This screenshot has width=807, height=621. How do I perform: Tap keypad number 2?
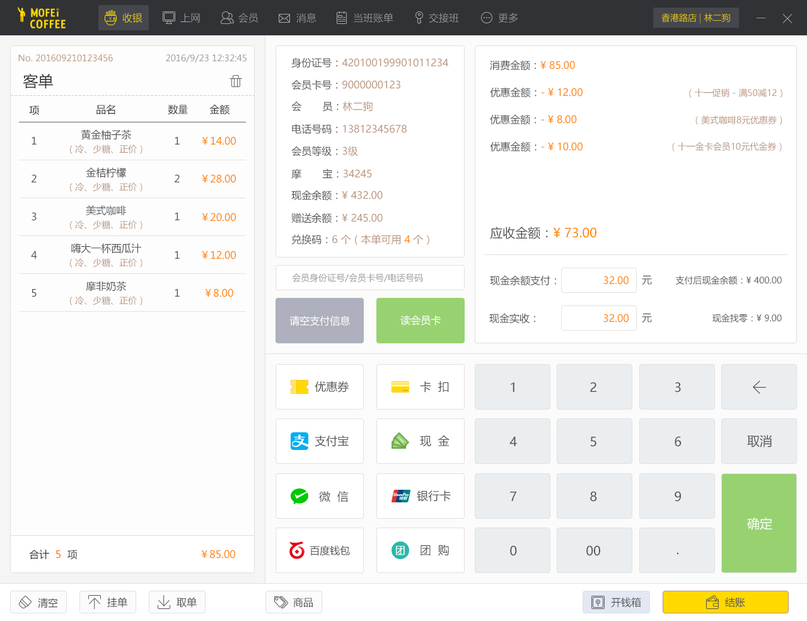pyautogui.click(x=594, y=387)
